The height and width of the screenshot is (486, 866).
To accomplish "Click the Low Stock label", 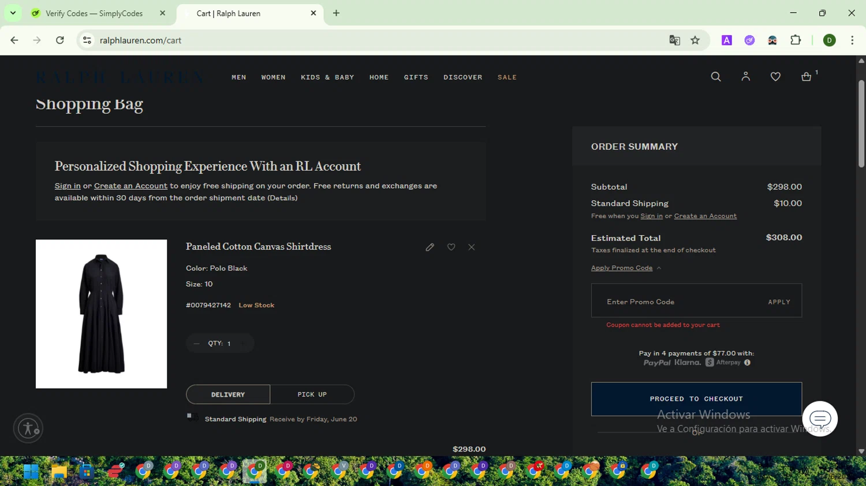I will [x=256, y=306].
